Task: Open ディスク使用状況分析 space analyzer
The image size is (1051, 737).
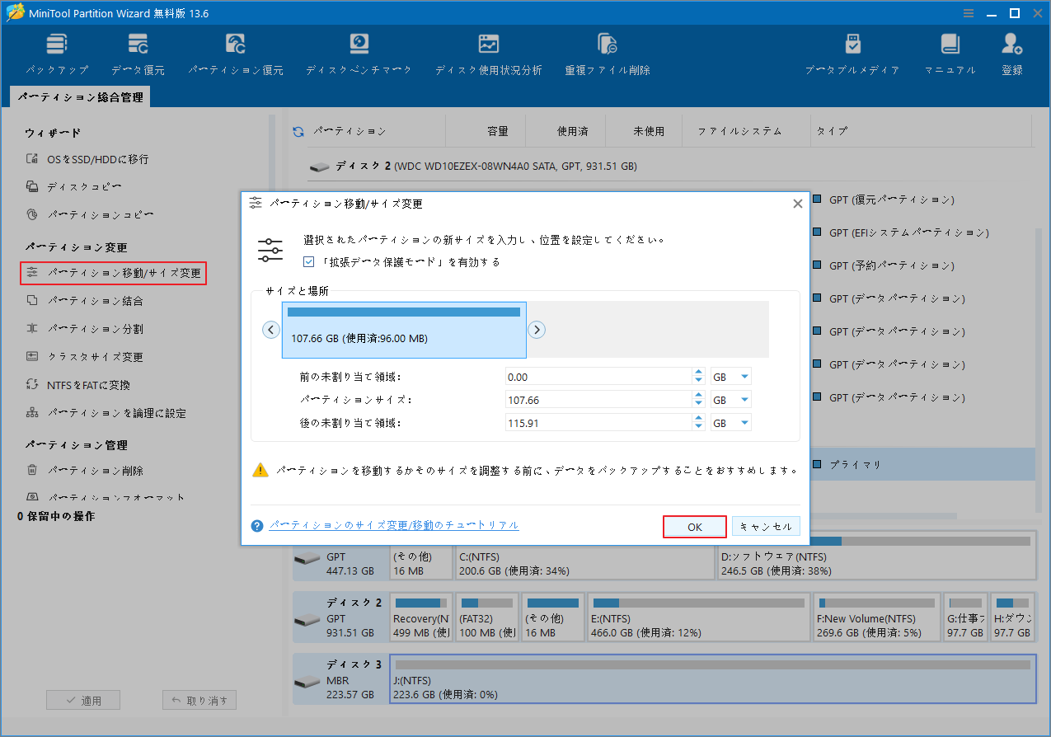Action: pyautogui.click(x=488, y=56)
